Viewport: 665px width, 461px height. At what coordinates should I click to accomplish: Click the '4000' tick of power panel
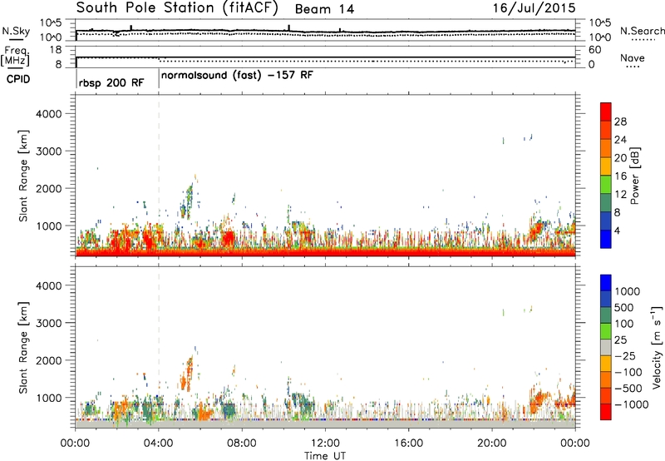coord(48,114)
